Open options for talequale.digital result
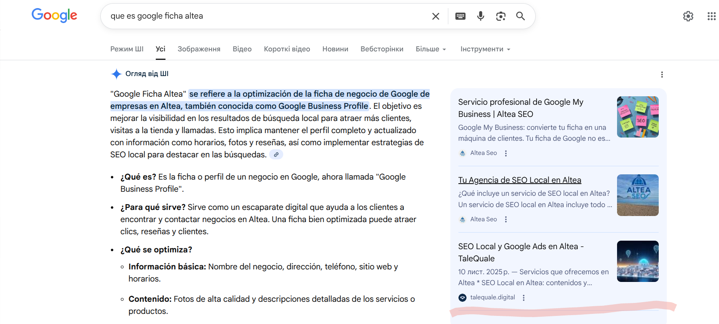 point(524,298)
